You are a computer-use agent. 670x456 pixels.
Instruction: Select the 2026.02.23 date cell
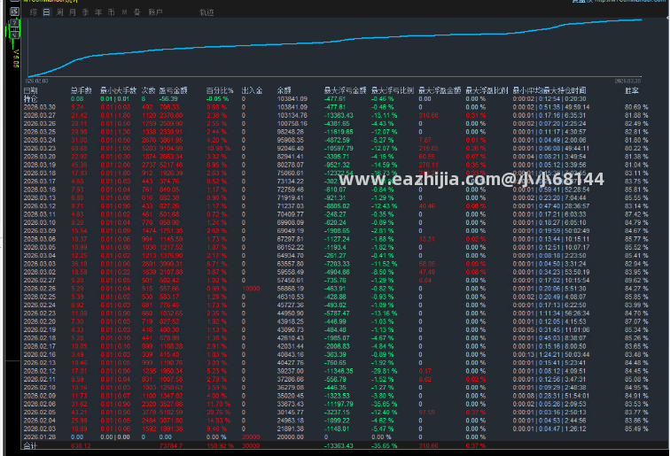coord(39,313)
